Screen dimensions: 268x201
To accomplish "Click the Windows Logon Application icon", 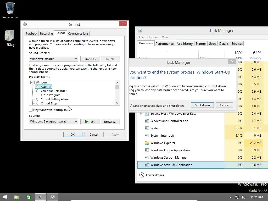I will 147,150.
